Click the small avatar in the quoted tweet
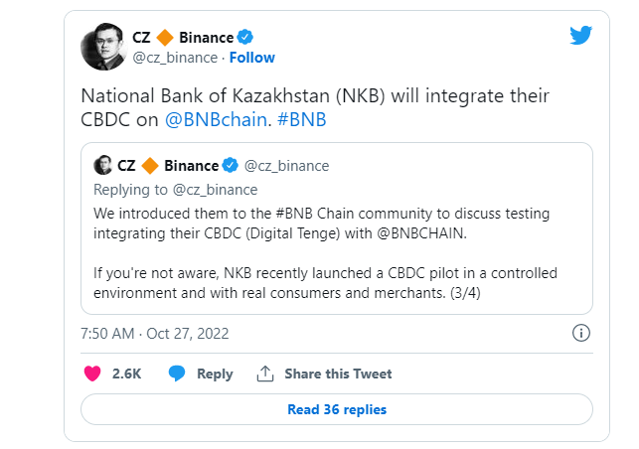Viewport: 639px width, 449px height. click(102, 165)
